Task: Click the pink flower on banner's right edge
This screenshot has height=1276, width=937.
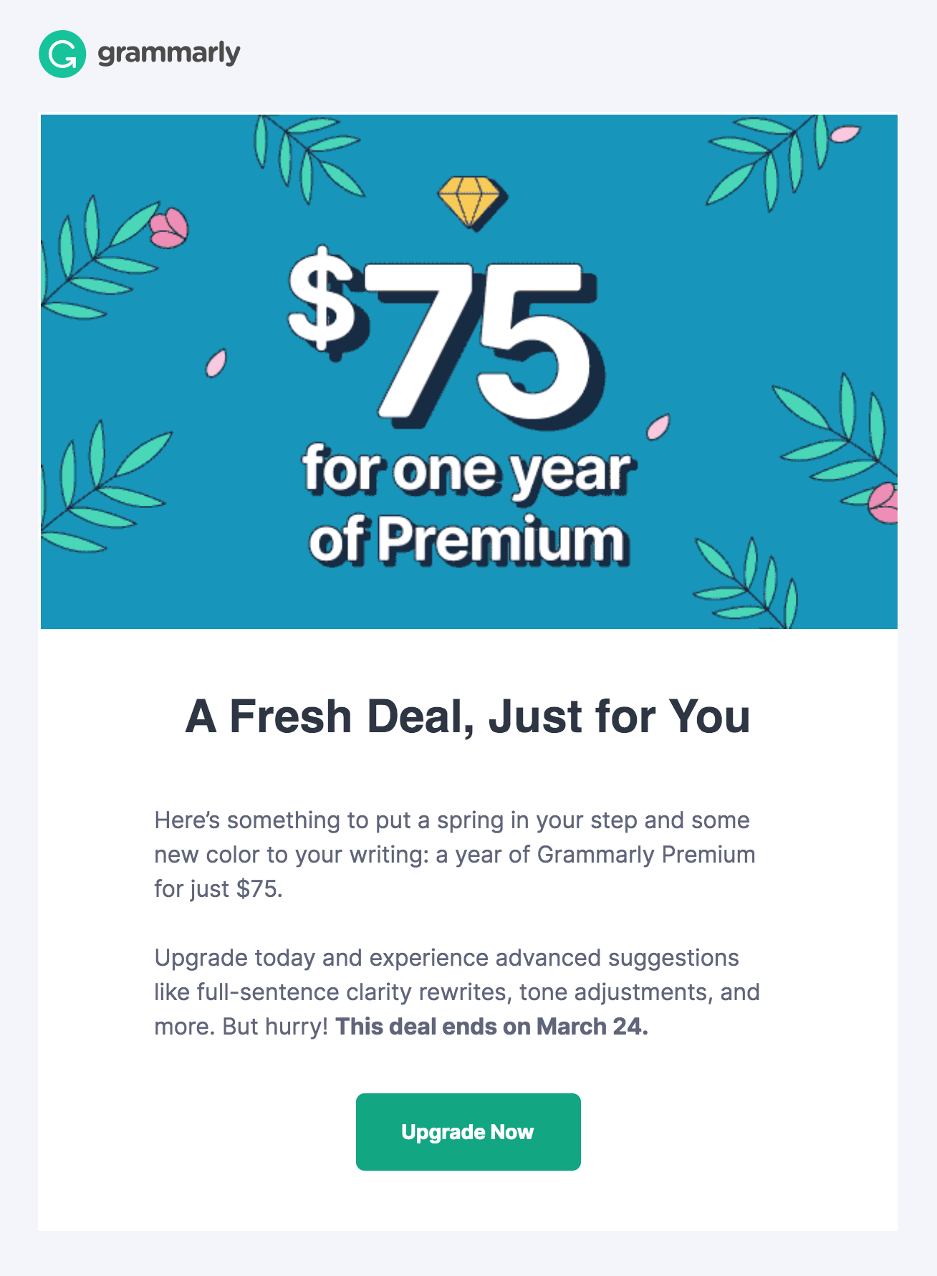Action: (883, 503)
